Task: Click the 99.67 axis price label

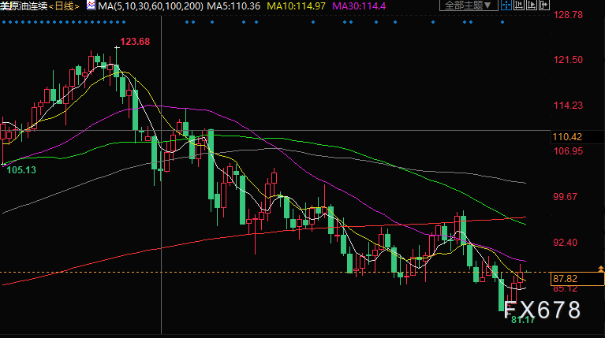Action: click(x=566, y=197)
